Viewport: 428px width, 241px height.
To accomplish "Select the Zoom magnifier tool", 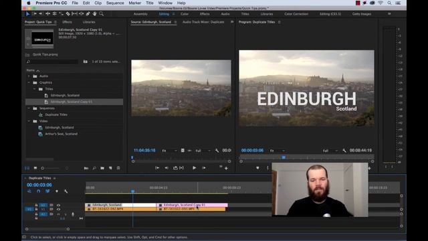I will tap(101, 13).
